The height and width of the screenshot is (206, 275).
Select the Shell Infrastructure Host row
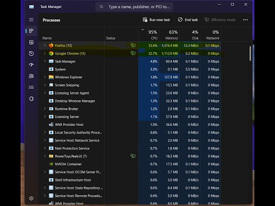tap(130, 180)
